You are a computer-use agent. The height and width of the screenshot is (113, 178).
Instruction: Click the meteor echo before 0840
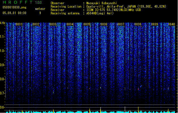tap(168, 88)
